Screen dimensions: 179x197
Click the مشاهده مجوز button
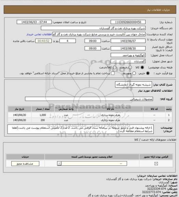[x=25, y=163]
